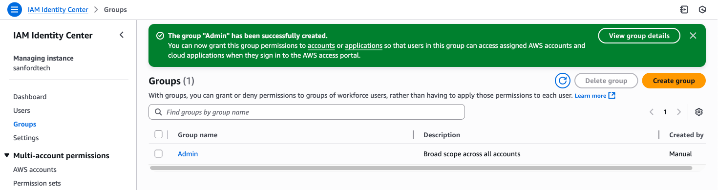718x190 pixels.
Task: Collapse the Multi-account permissions section
Action: click(7, 156)
